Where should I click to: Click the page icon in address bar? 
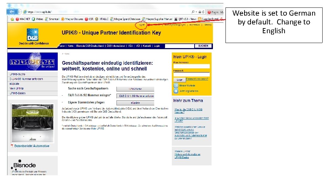pos(25,12)
